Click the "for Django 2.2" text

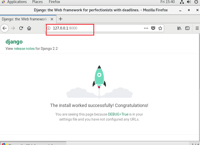pyautogui.click(x=47, y=49)
